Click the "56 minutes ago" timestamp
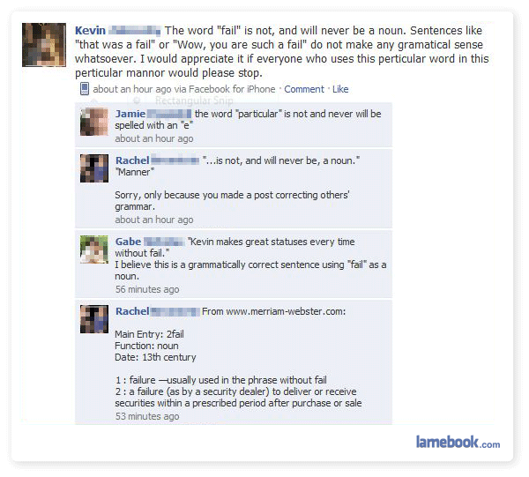This screenshot has height=477, width=529. pos(147,289)
